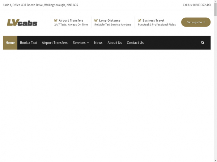Click the checkmark icon beside Long-Distance
Image resolution: width=217 pixels, height=162 pixels.
[x=96, y=21]
